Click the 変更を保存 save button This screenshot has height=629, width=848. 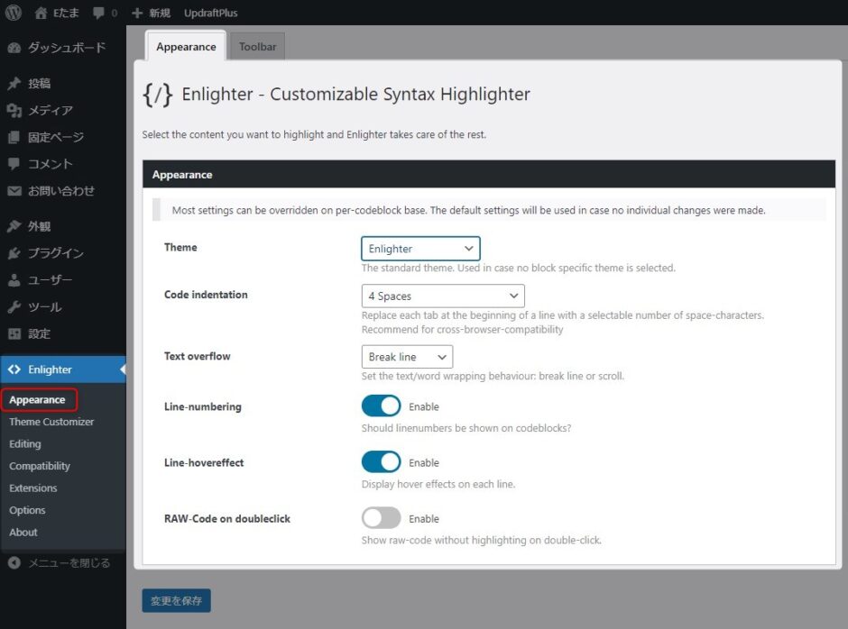[176, 600]
